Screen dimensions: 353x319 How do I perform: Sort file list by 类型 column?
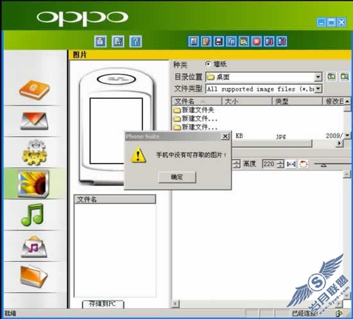pyautogui.click(x=297, y=101)
